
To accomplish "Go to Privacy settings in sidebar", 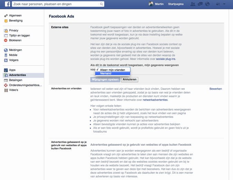I will (x=14, y=31).
